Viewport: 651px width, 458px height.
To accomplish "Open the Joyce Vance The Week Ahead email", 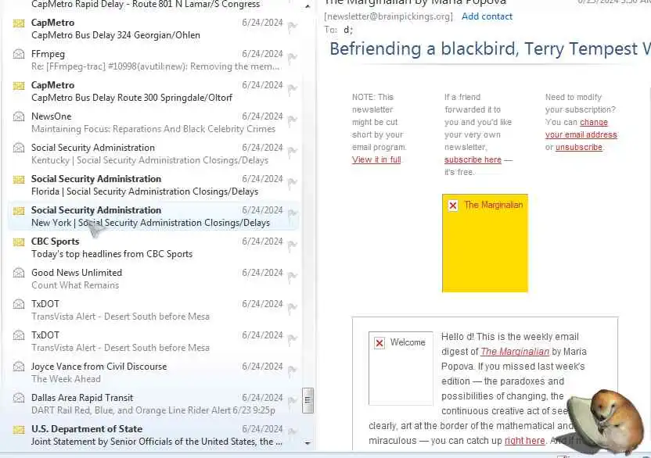I will 153,373.
